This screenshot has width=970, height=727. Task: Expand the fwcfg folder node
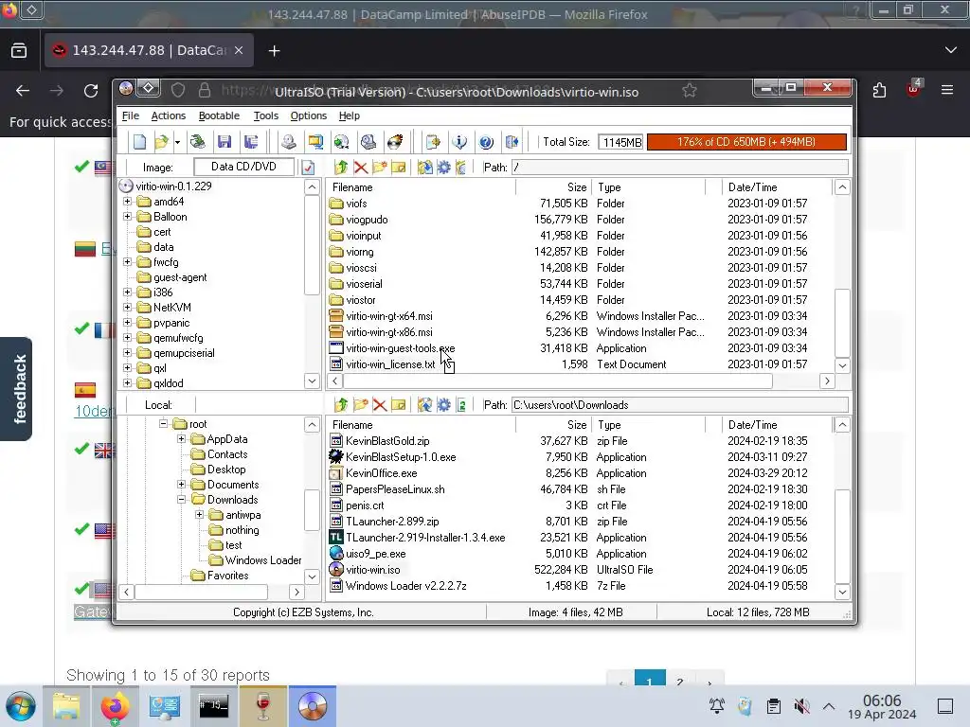(128, 262)
